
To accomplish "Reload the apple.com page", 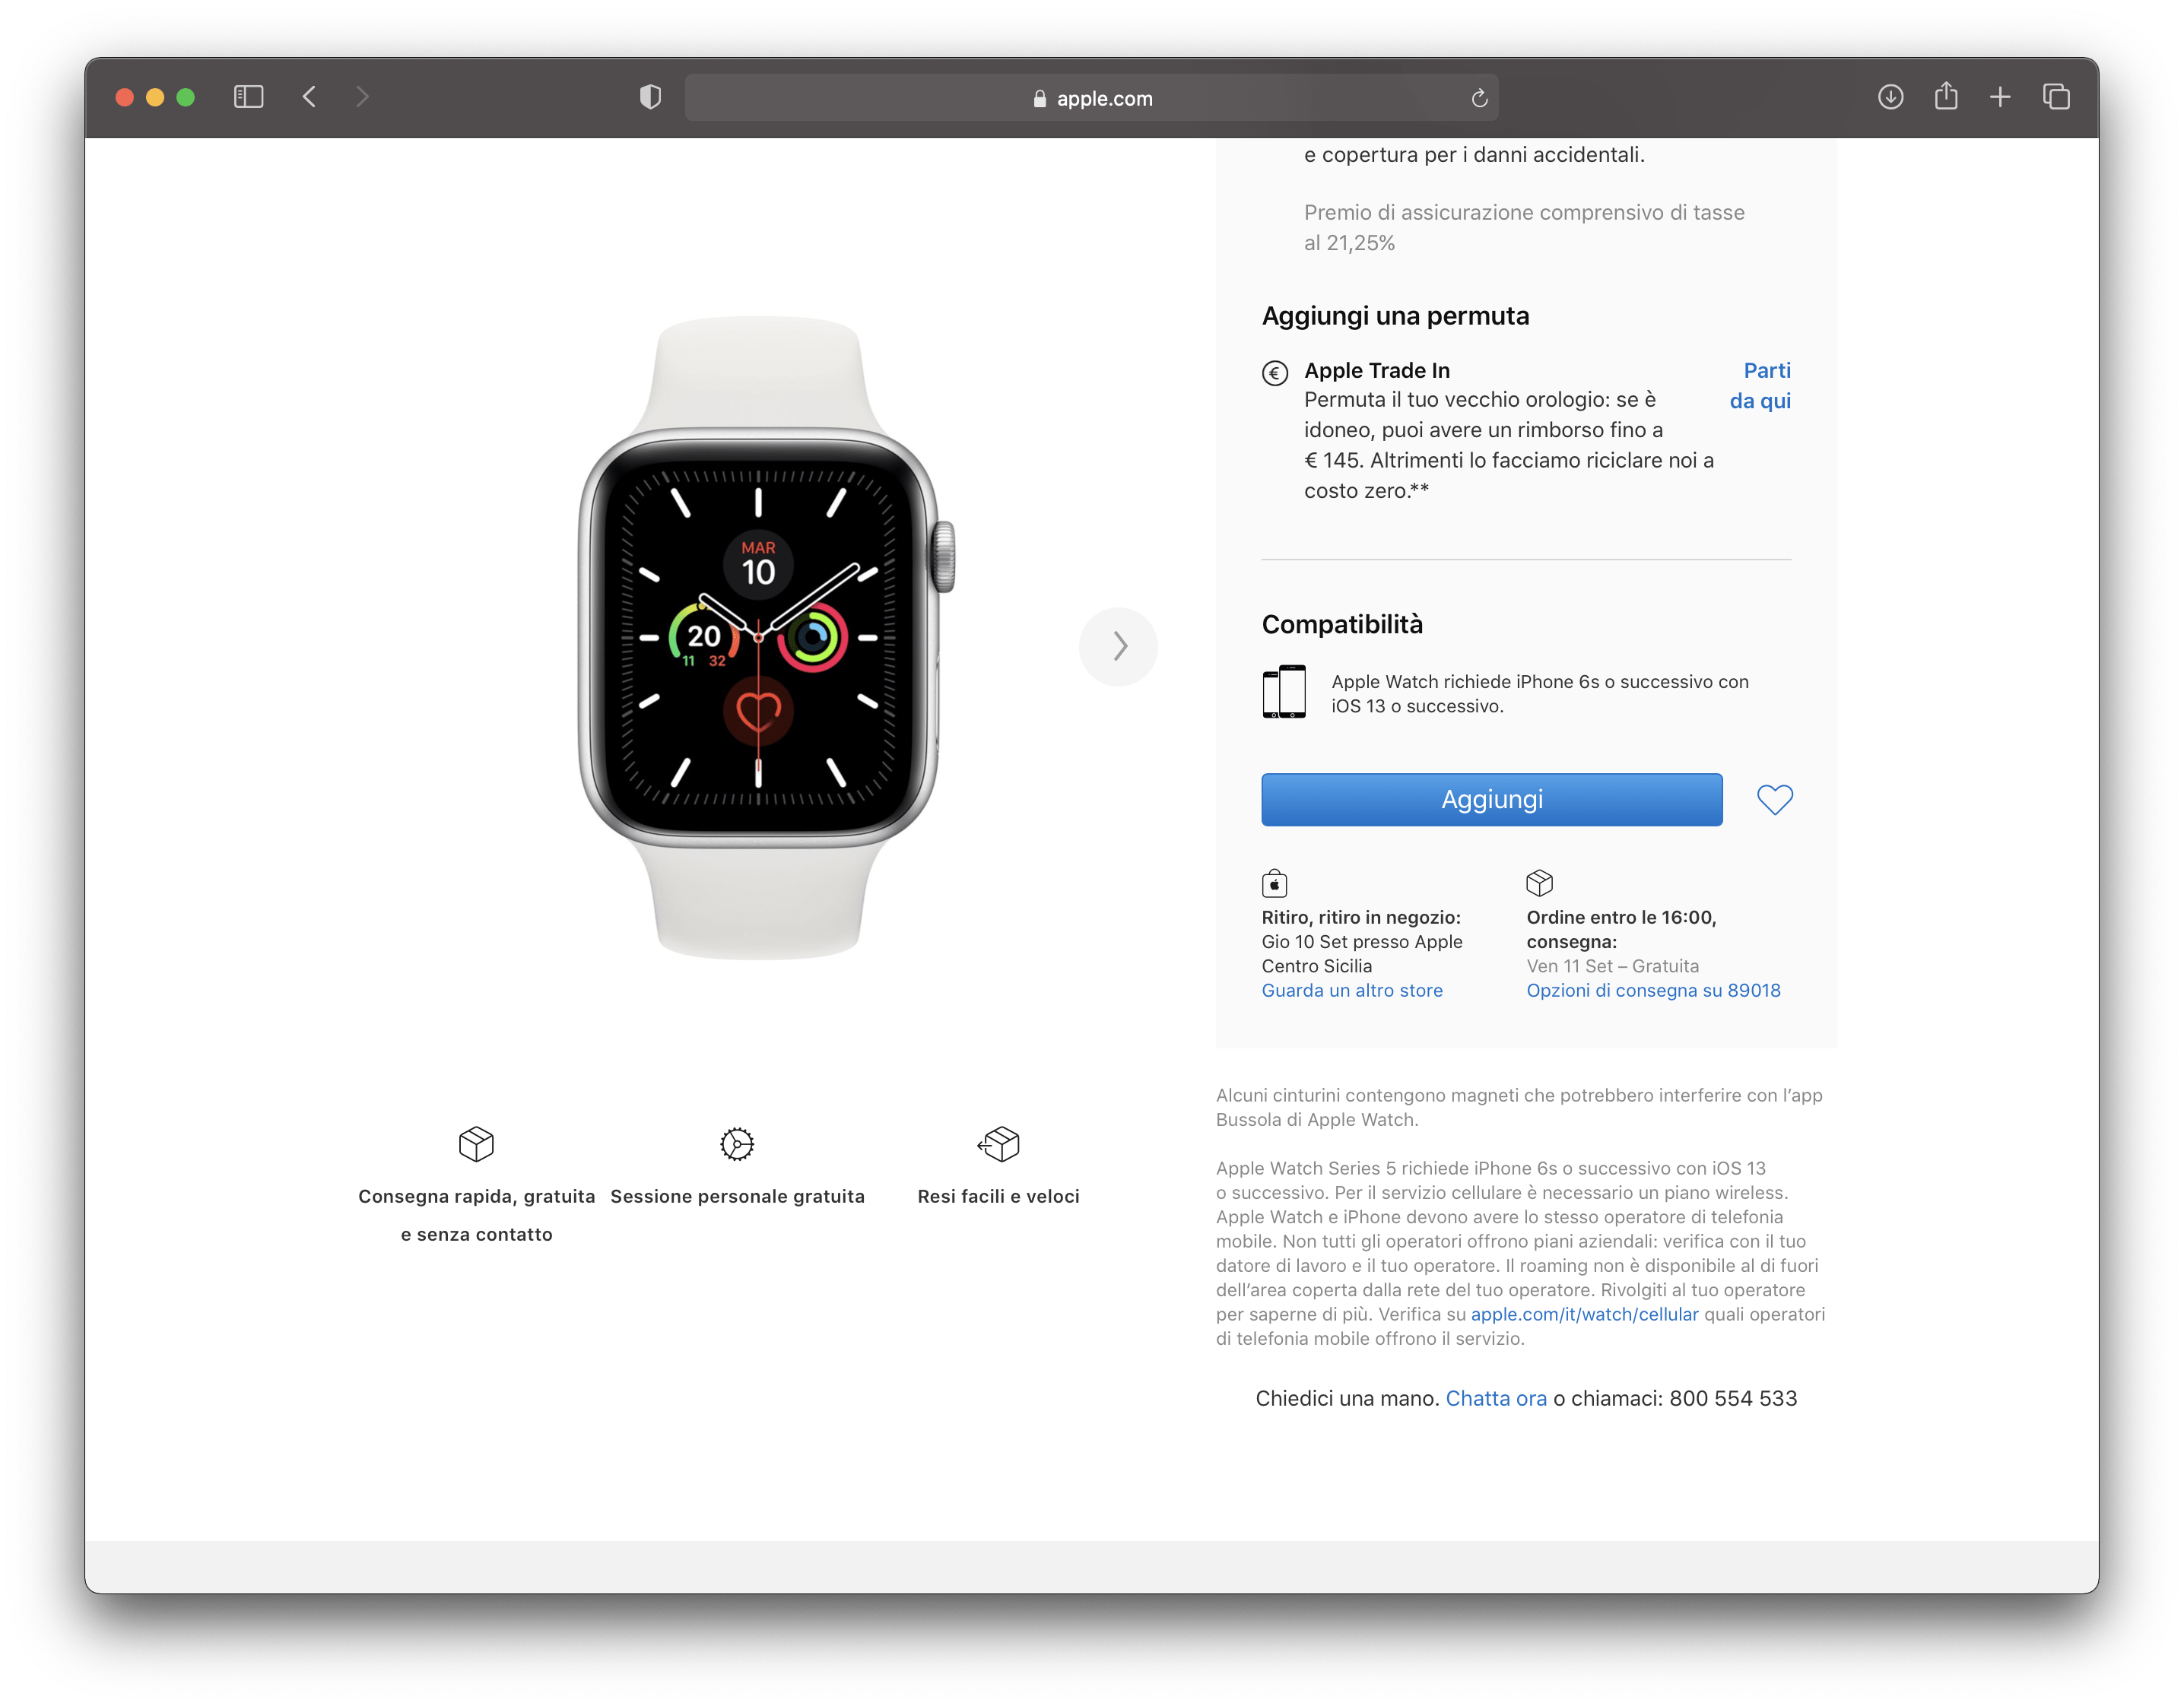I will (1479, 98).
